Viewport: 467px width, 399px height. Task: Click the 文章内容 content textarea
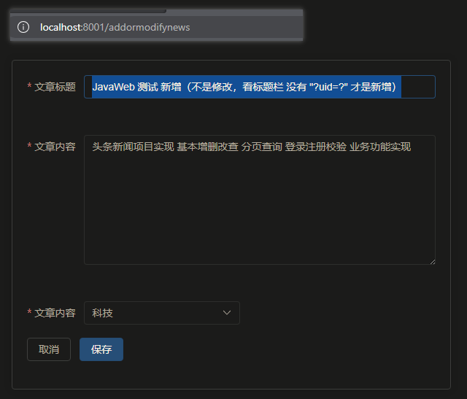(x=260, y=200)
